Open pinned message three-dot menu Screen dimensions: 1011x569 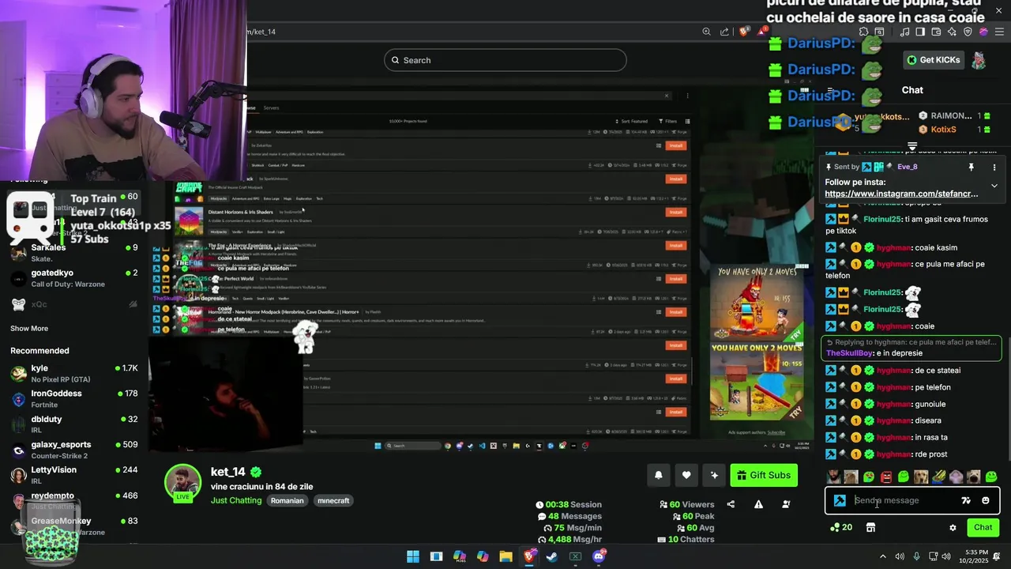(994, 167)
